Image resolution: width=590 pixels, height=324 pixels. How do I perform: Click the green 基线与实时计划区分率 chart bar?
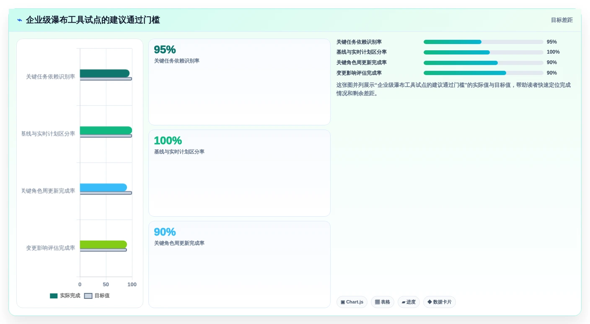(106, 130)
